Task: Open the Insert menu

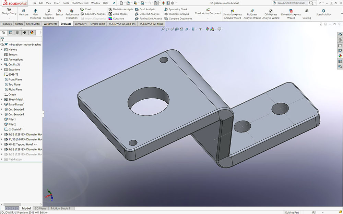Action: point(57,3)
